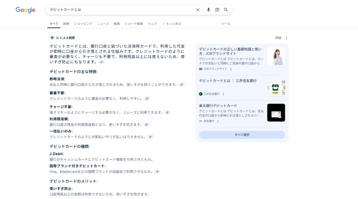Open three-dot menu for JCBブランドサイト source

click(231, 69)
